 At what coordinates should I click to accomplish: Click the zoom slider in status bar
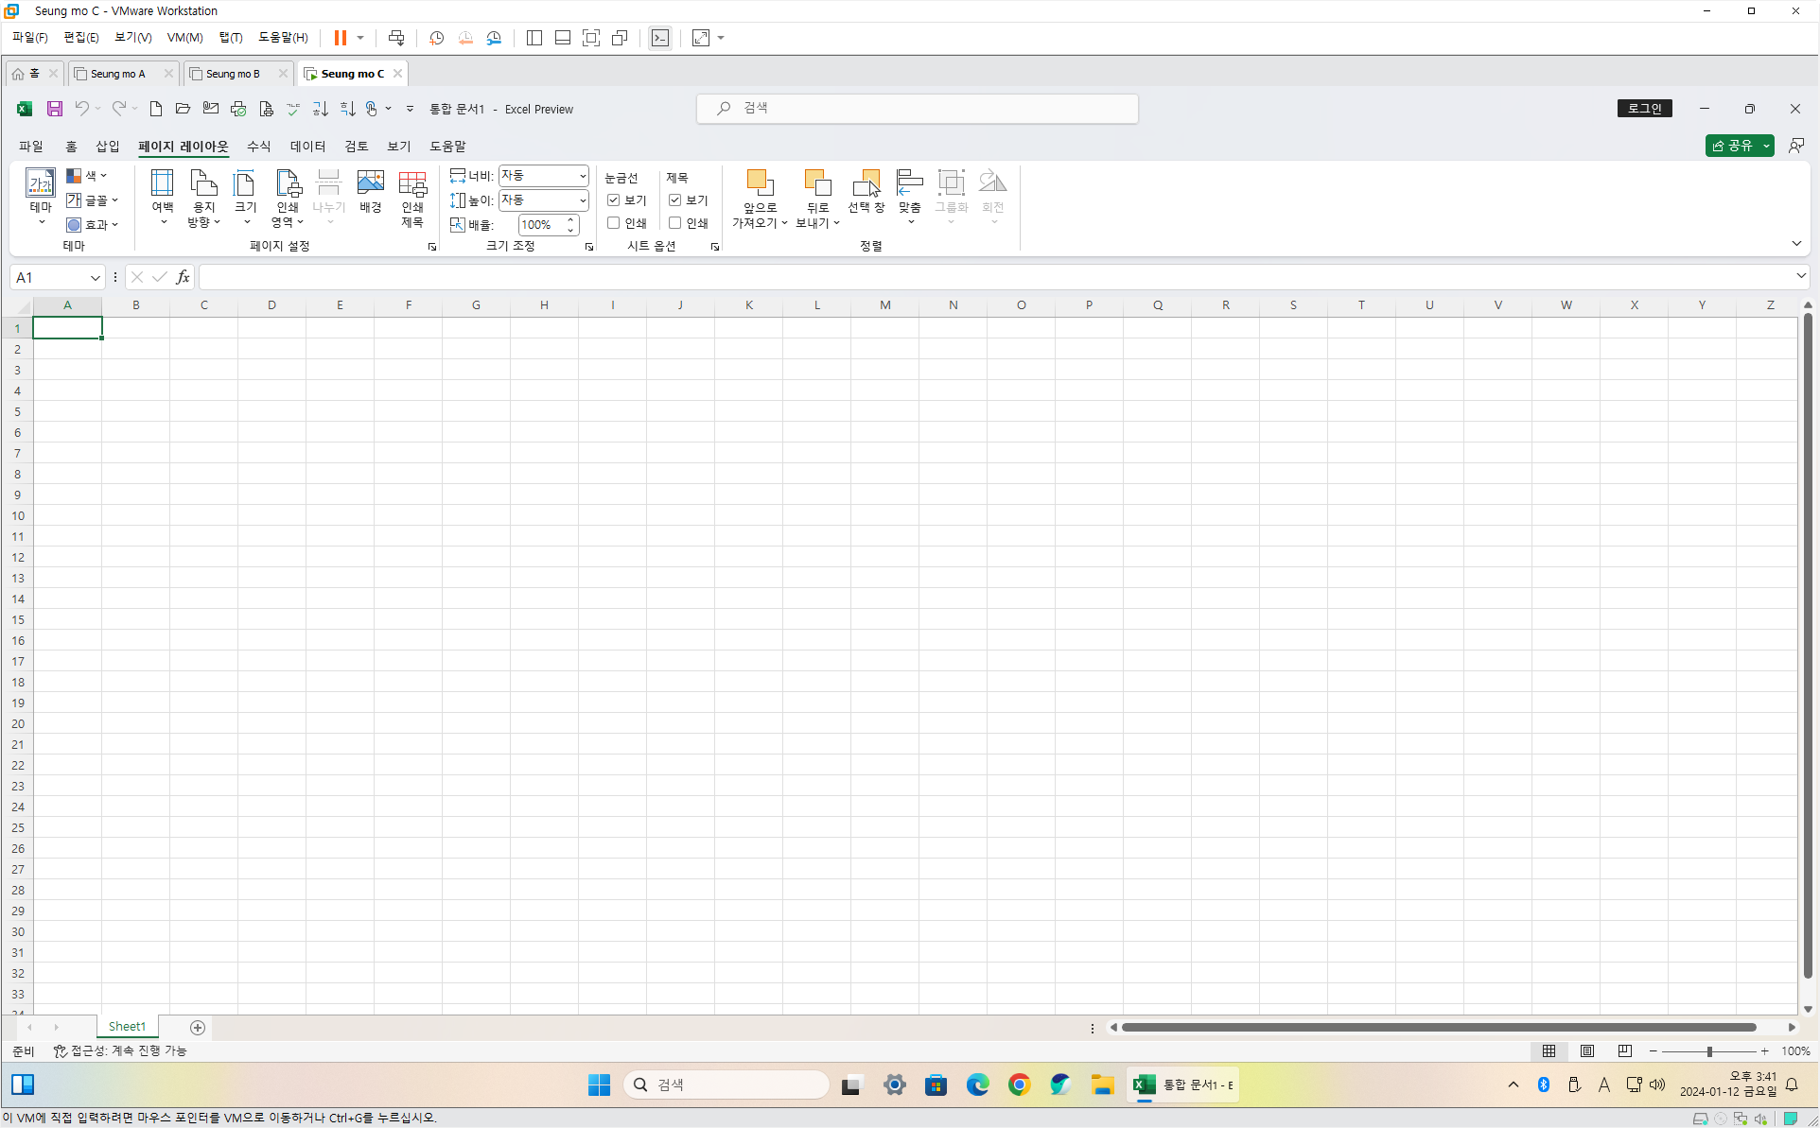point(1709,1051)
